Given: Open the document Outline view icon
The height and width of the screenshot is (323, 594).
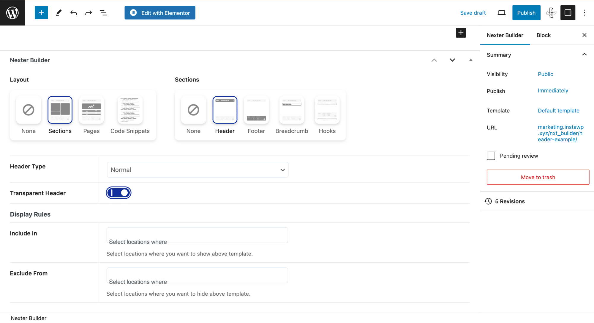Looking at the screenshot, I should (x=104, y=12).
